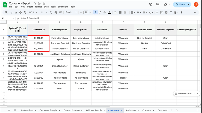Screen dimensions: 202x113
Task: Toggle bold formatting
Action: 96,12
